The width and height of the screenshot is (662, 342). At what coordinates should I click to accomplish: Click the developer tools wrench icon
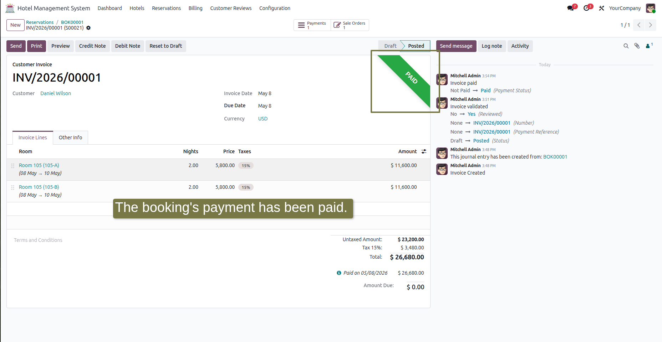click(x=601, y=8)
